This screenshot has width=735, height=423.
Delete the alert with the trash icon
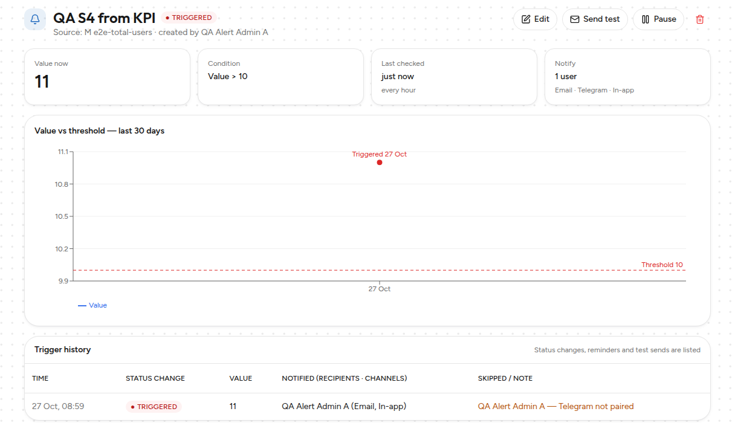pyautogui.click(x=700, y=19)
